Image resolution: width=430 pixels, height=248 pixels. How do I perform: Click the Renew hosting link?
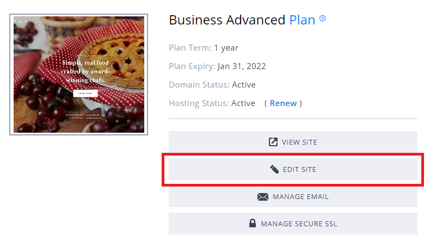(x=283, y=103)
